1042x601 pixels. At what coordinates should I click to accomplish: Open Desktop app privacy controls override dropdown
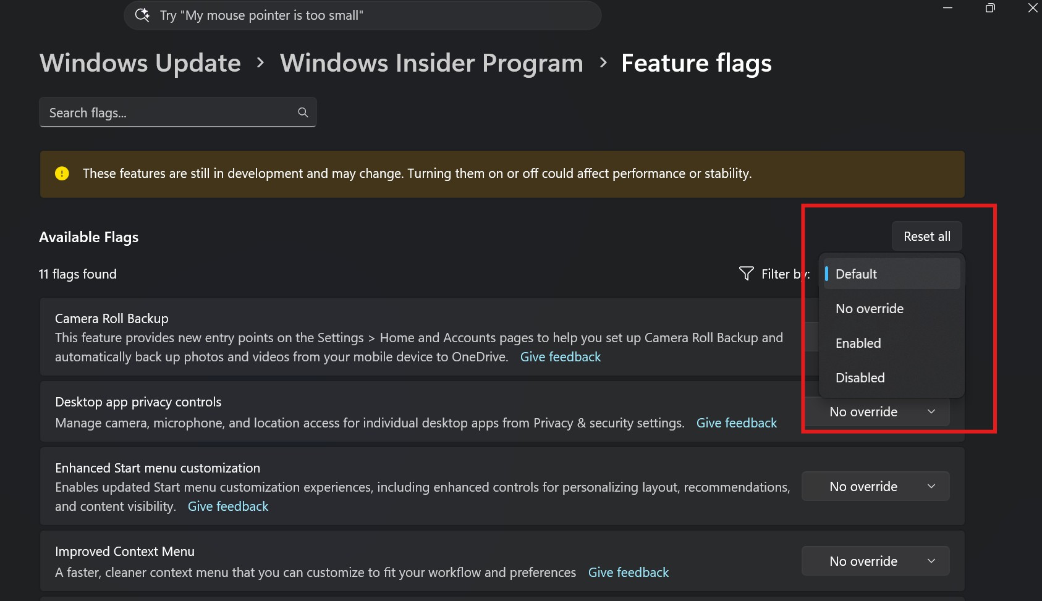[x=876, y=412]
